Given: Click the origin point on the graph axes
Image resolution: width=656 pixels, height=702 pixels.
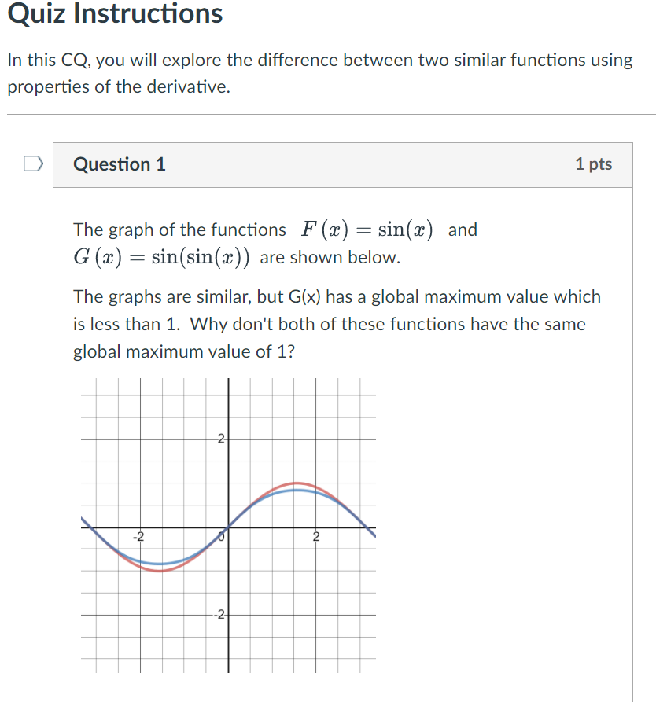Looking at the screenshot, I should point(227,528).
